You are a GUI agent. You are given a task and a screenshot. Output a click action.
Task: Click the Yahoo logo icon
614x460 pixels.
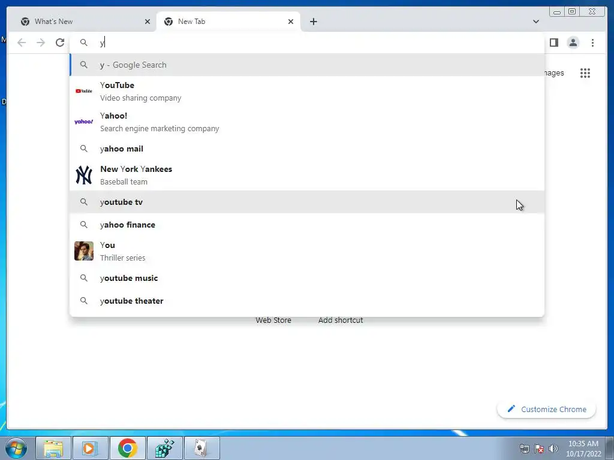click(x=84, y=122)
